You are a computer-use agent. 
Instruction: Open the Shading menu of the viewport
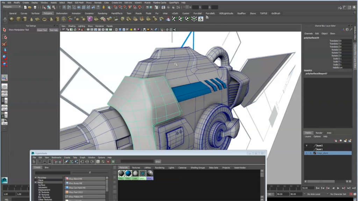72,26
